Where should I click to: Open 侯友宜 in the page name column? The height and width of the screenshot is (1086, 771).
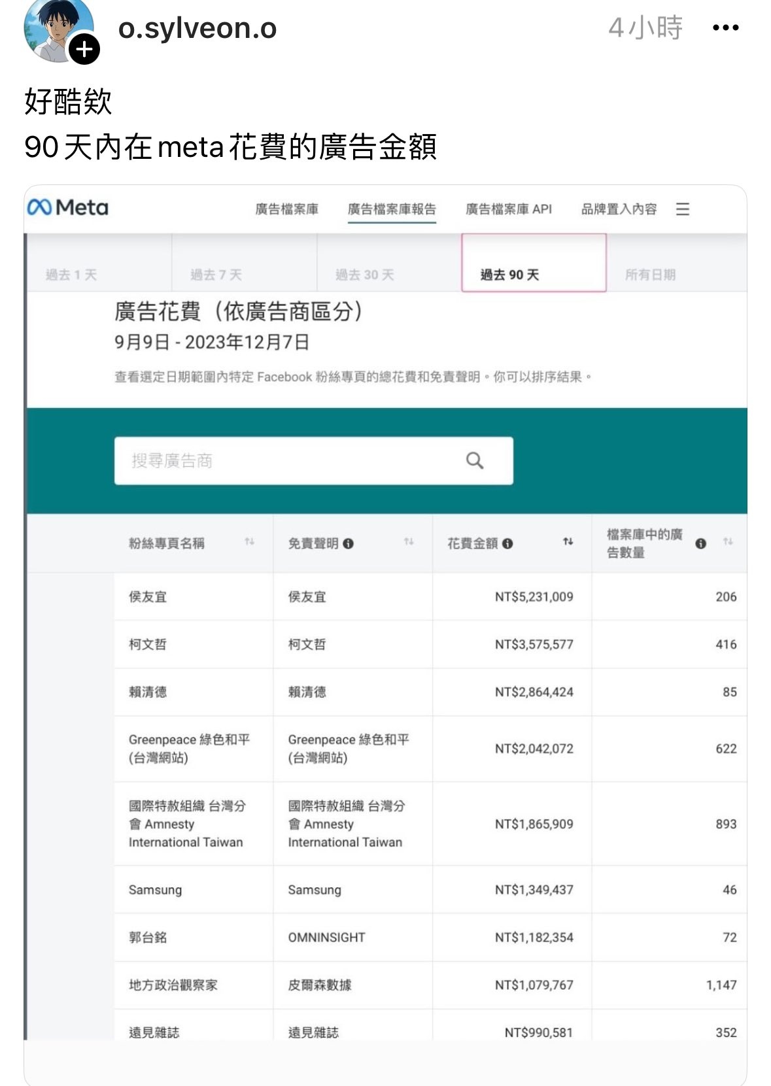point(148,597)
